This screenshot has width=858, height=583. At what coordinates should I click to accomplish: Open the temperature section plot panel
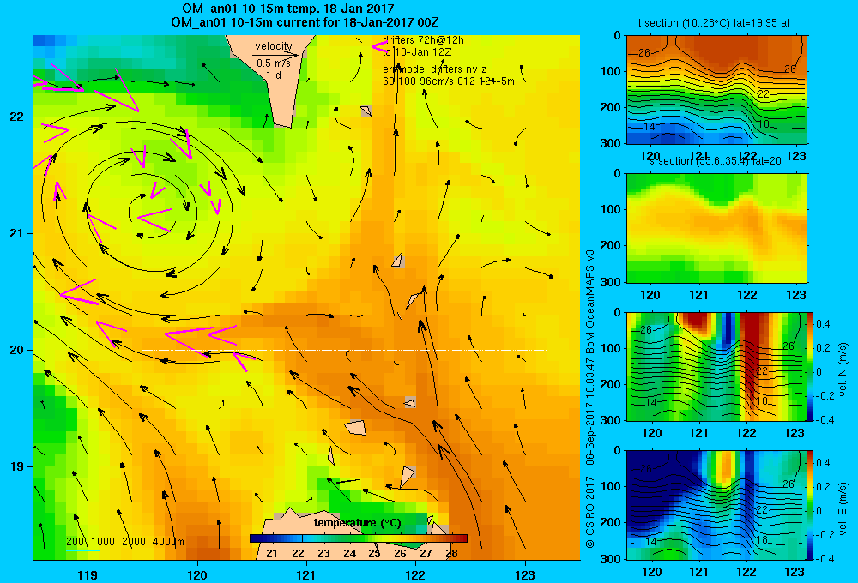click(x=716, y=90)
